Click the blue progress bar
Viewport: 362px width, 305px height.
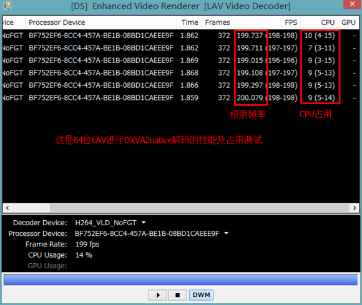pyautogui.click(x=181, y=279)
